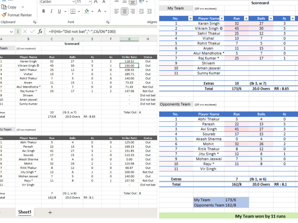Click the '173/6' total in left scorecard

click(x=52, y=117)
